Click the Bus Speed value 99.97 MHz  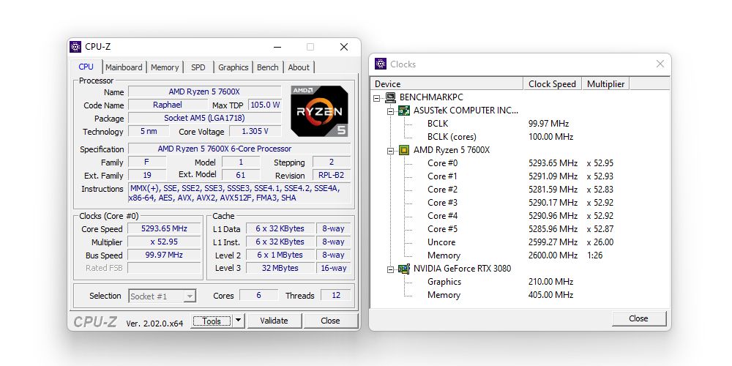[x=164, y=255]
